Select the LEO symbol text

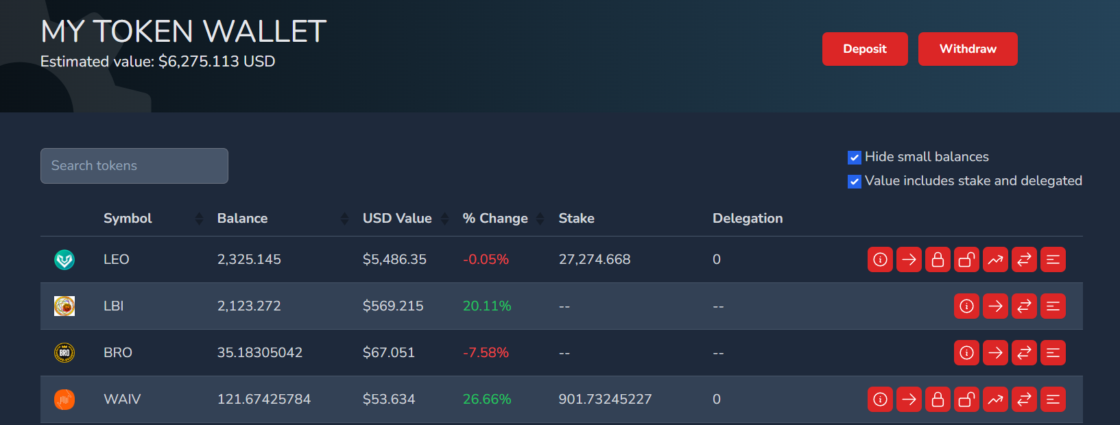point(117,260)
